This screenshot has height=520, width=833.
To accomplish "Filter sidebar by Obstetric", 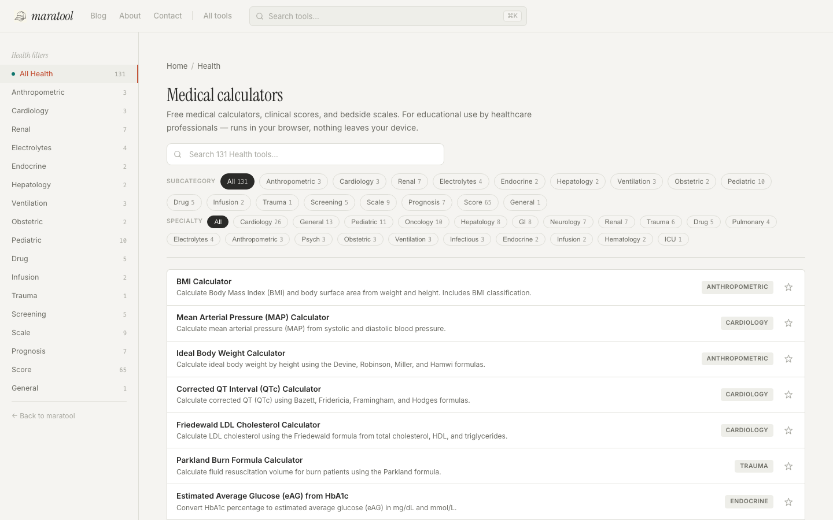I will 69,222.
